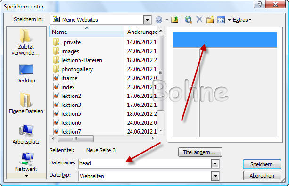
Task: Click into the Dateiname text field
Action: point(145,163)
